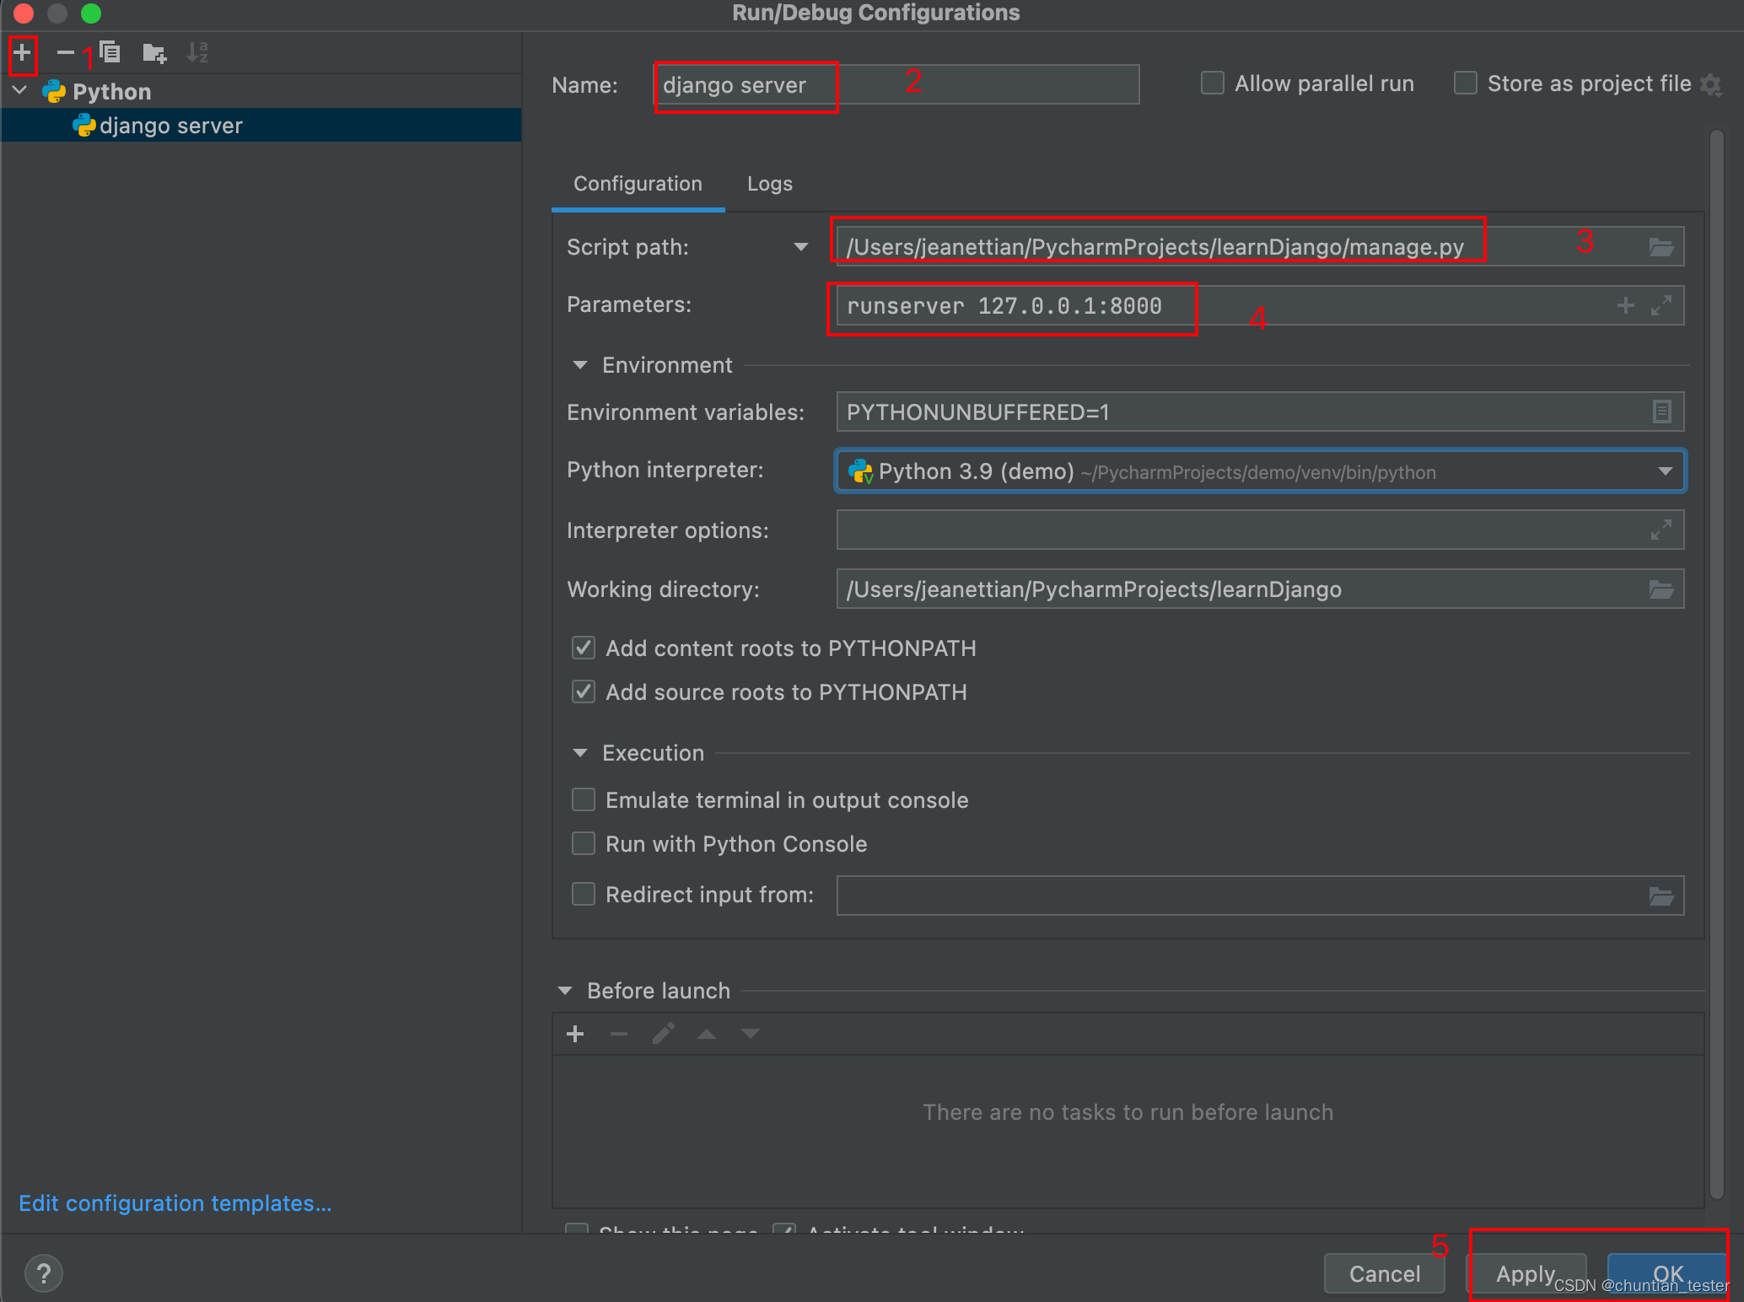The image size is (1744, 1302).
Task: Click the copy configuration icon
Action: pos(110,53)
